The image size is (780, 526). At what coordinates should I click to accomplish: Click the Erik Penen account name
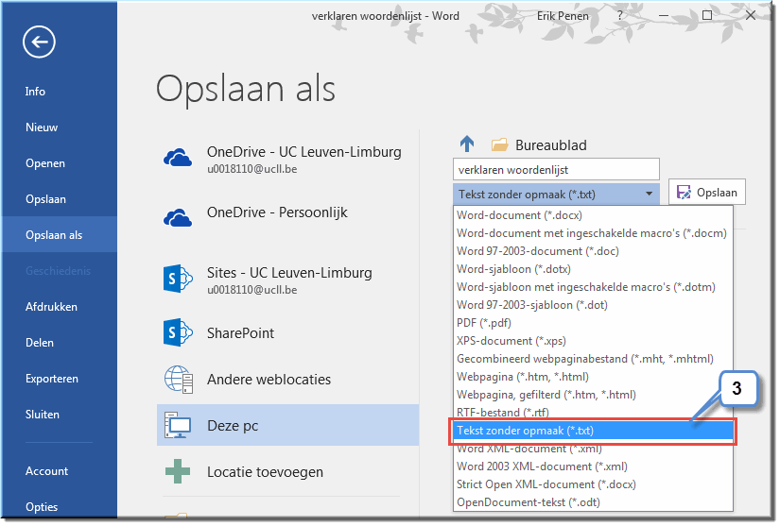point(563,16)
